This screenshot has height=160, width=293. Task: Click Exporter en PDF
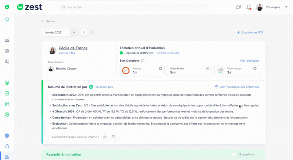pos(250,33)
